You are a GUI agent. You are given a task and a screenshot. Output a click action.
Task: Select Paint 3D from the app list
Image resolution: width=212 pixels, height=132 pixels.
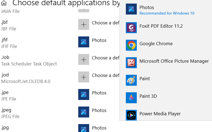point(148,96)
